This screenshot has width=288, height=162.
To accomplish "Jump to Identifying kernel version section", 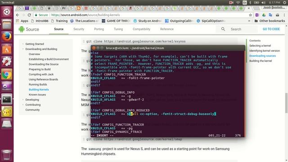I will tap(265, 51).
